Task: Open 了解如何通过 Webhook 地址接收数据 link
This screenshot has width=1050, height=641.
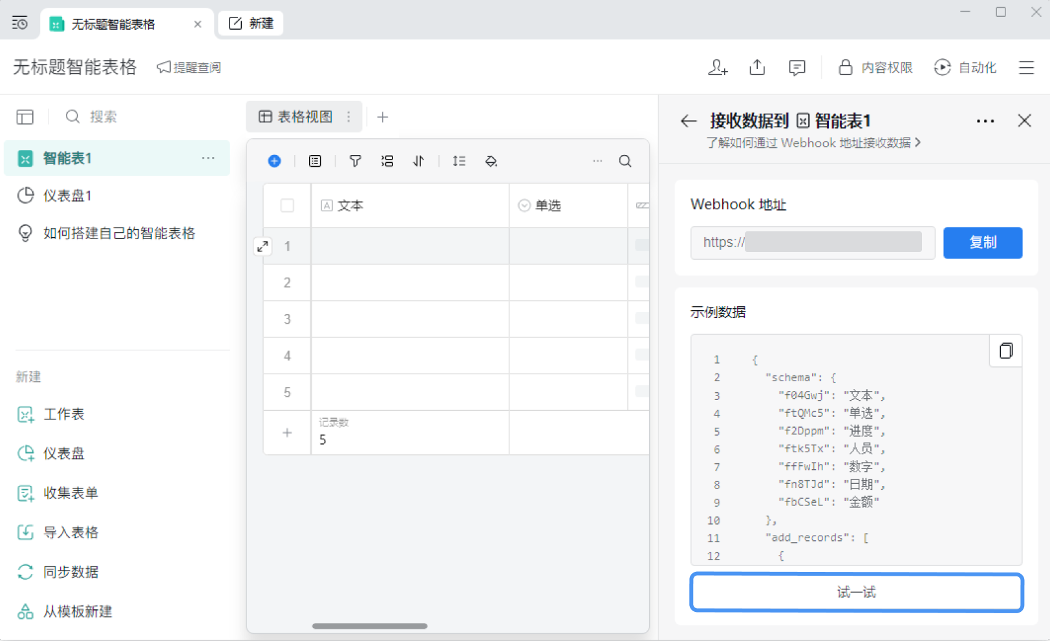Action: tap(813, 143)
